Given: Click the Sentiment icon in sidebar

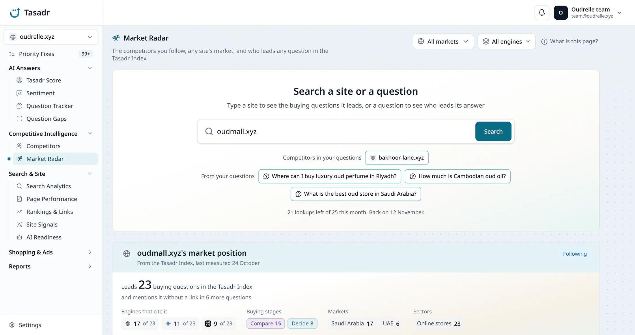Looking at the screenshot, I should pyautogui.click(x=19, y=93).
